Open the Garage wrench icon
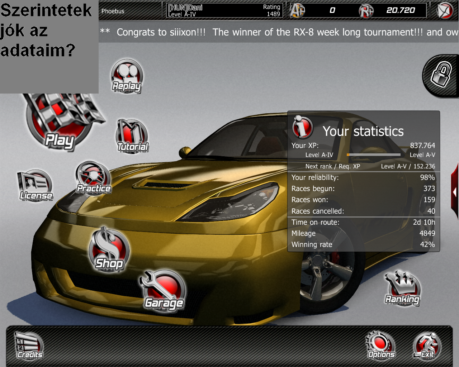Image resolution: width=459 pixels, height=367 pixels. (x=164, y=291)
